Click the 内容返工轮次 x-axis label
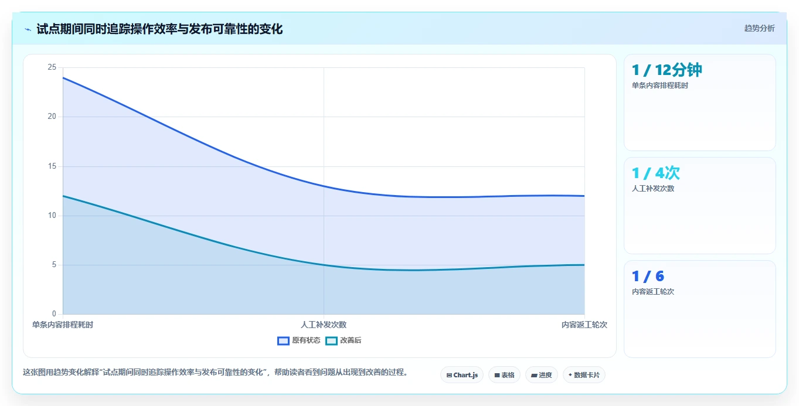Image resolution: width=799 pixels, height=406 pixels. [x=584, y=325]
